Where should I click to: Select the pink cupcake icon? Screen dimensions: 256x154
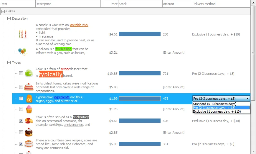[29, 109]
